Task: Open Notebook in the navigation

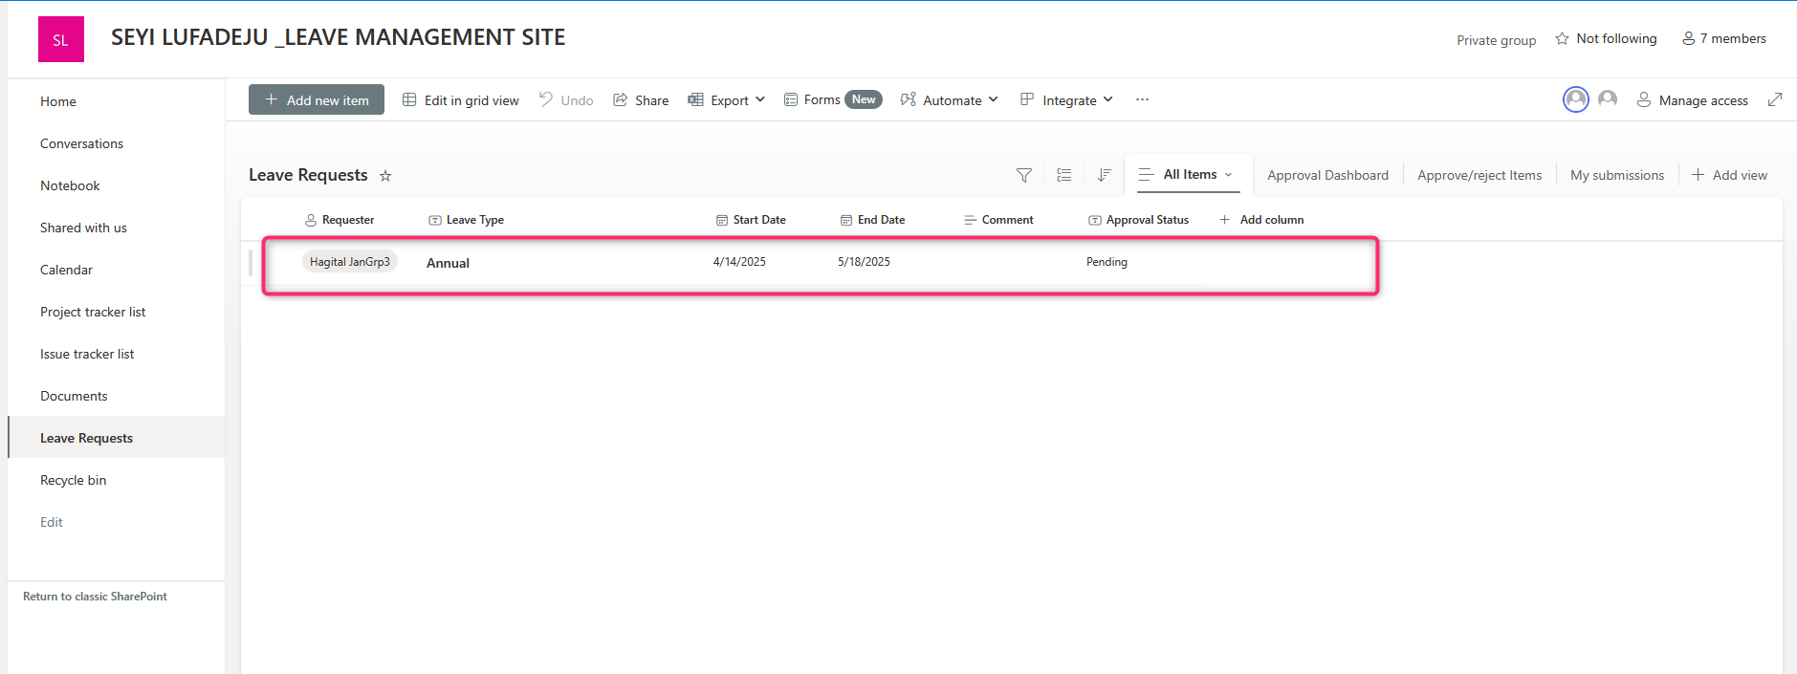Action: (70, 185)
